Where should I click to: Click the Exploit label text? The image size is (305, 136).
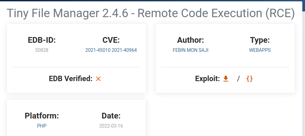207,79
